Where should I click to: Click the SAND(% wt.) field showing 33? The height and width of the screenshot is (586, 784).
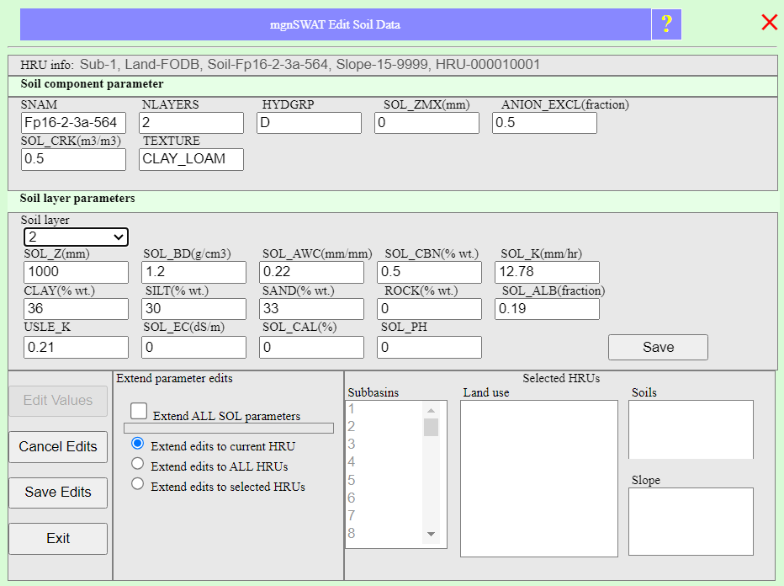coord(311,309)
